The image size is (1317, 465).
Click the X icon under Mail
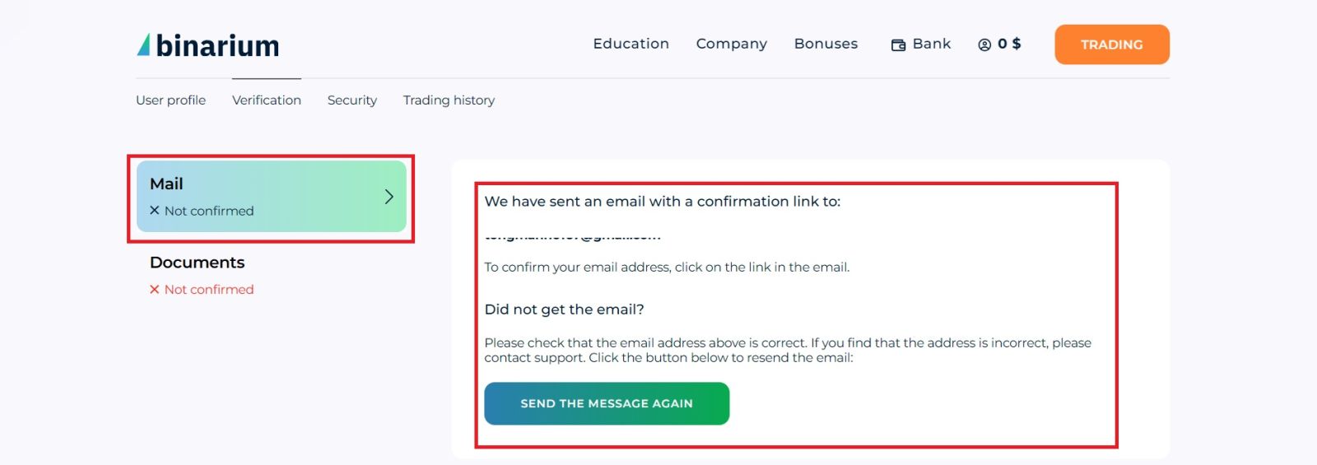pos(155,211)
